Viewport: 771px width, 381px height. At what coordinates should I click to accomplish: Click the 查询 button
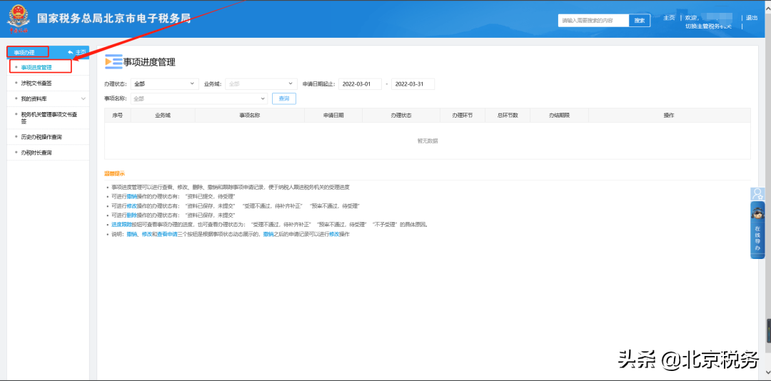click(284, 98)
